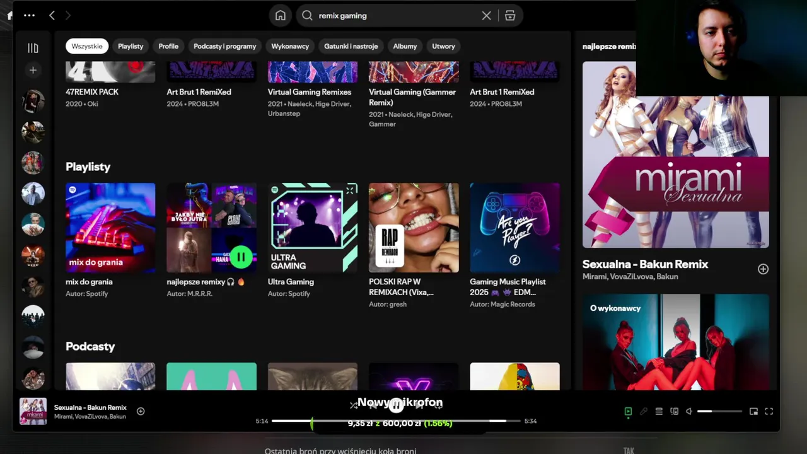Image resolution: width=807 pixels, height=454 pixels.
Task: Click 'najlepsze remixy' playlist title
Action: point(206,282)
